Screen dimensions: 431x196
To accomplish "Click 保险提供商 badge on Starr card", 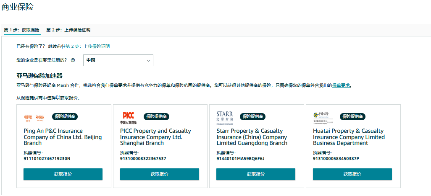I will 252,116.
